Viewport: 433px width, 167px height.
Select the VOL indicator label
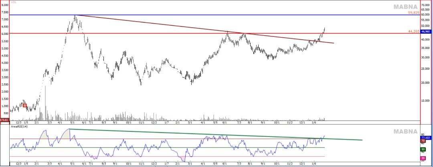13,2
